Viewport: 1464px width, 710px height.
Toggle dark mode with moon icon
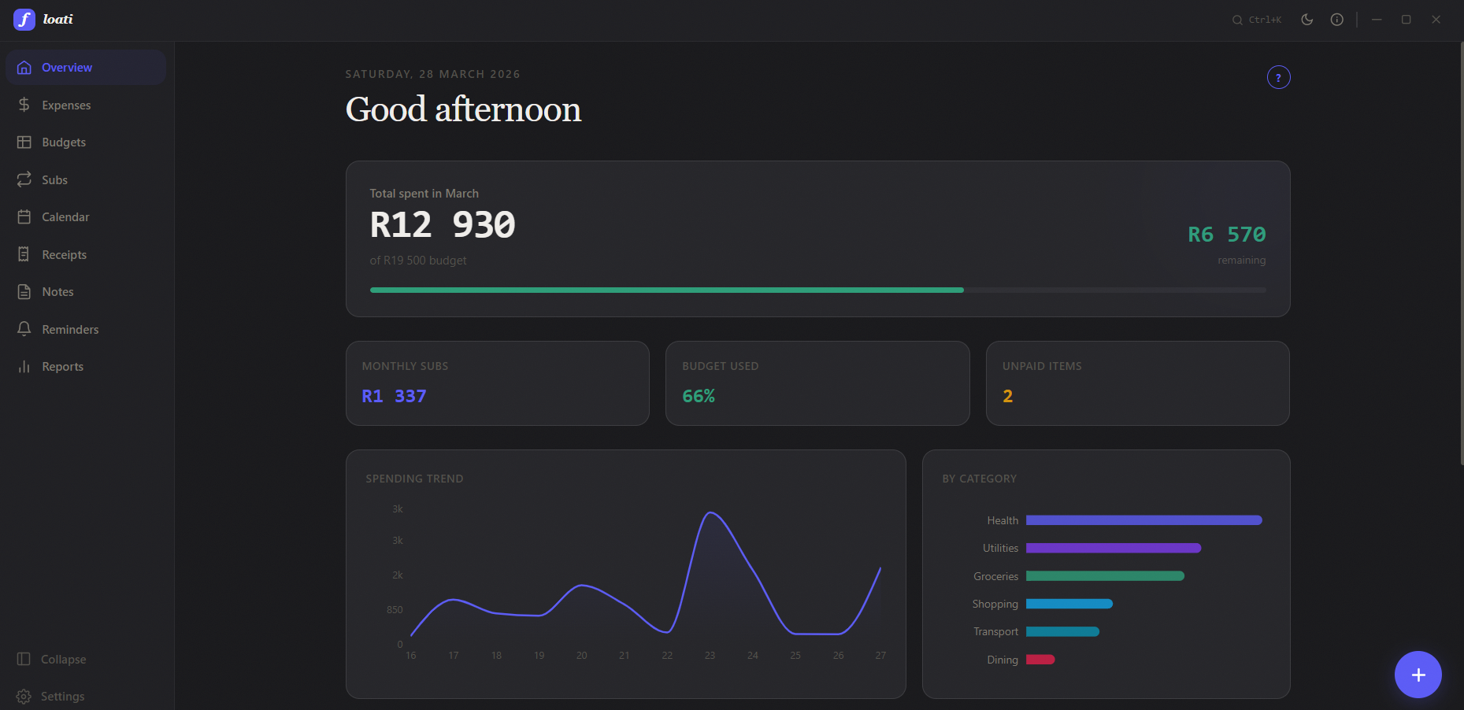[1307, 20]
